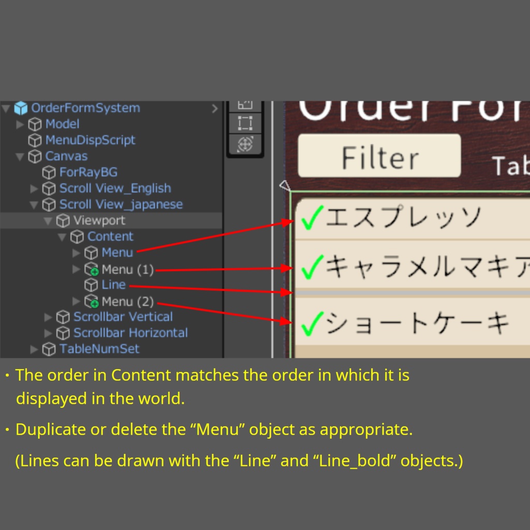Click the cube icon beside MenuDispScript
This screenshot has width=530, height=530.
pyautogui.click(x=35, y=140)
